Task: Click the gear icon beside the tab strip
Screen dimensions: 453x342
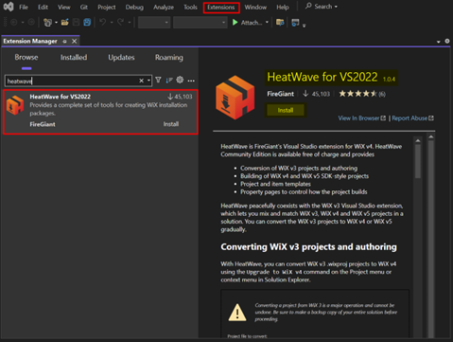Action: point(447,41)
